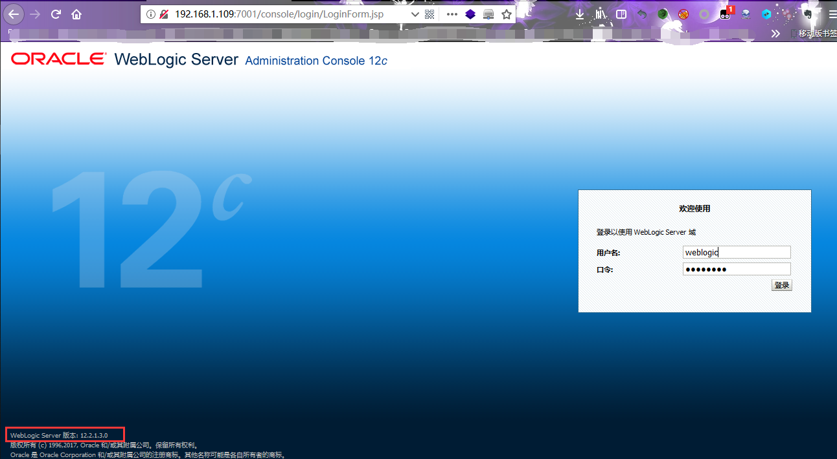Open the Evernote elephant extension
Viewport: 837px width, 459px height.
[x=808, y=14]
